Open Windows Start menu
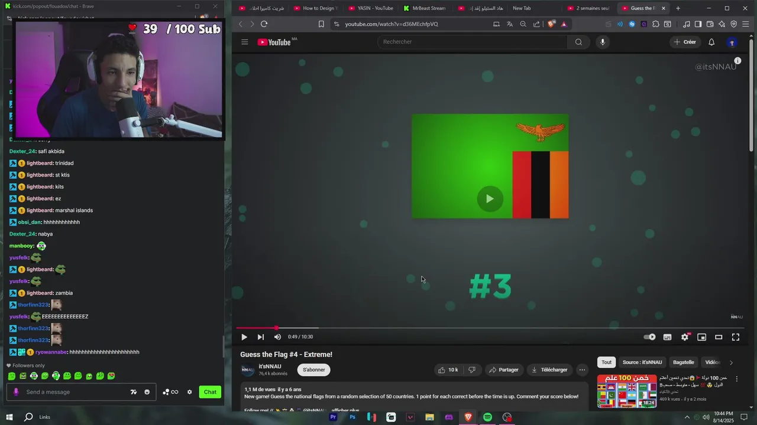 point(9,417)
